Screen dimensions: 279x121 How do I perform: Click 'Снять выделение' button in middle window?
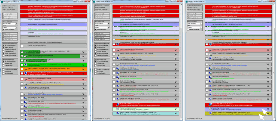point(102,18)
